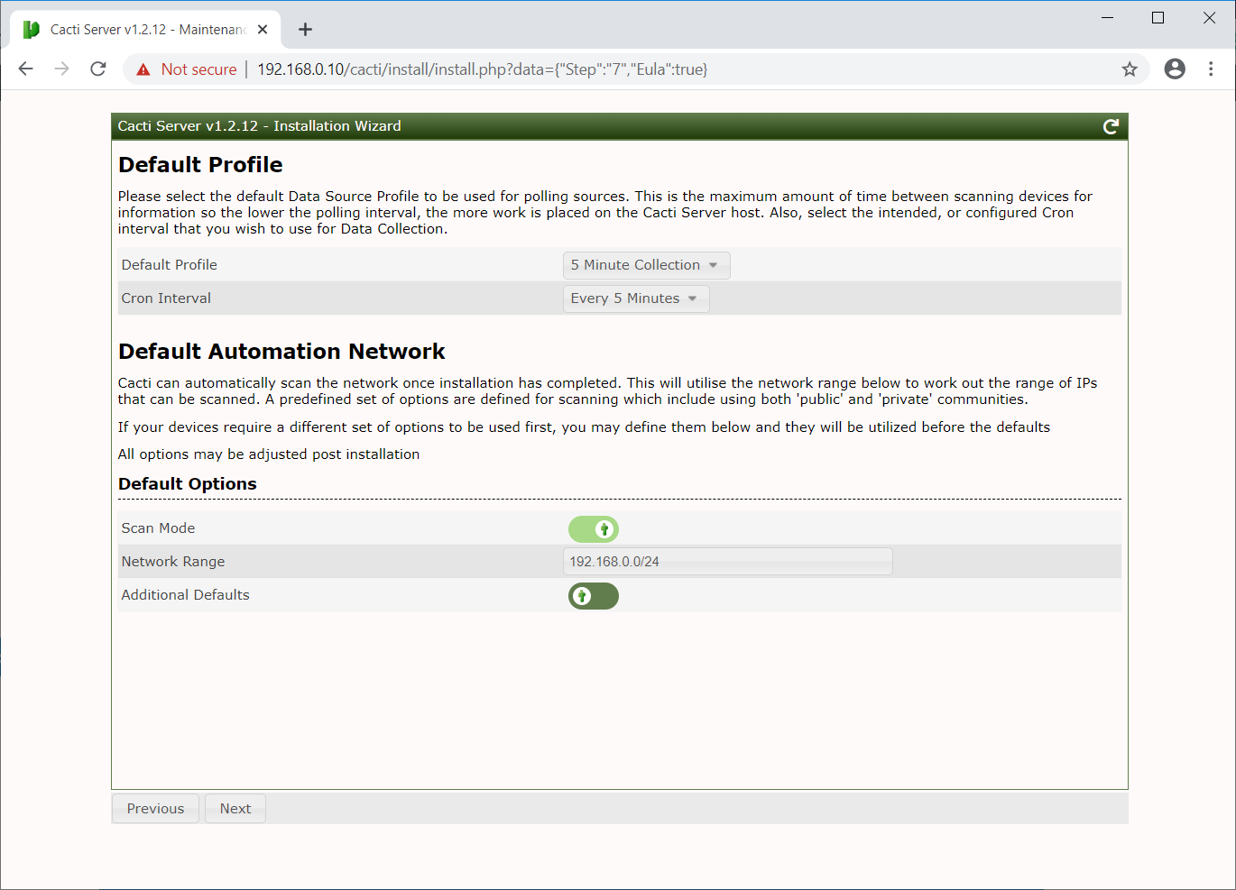Enable the Additional Defaults switch

[593, 596]
